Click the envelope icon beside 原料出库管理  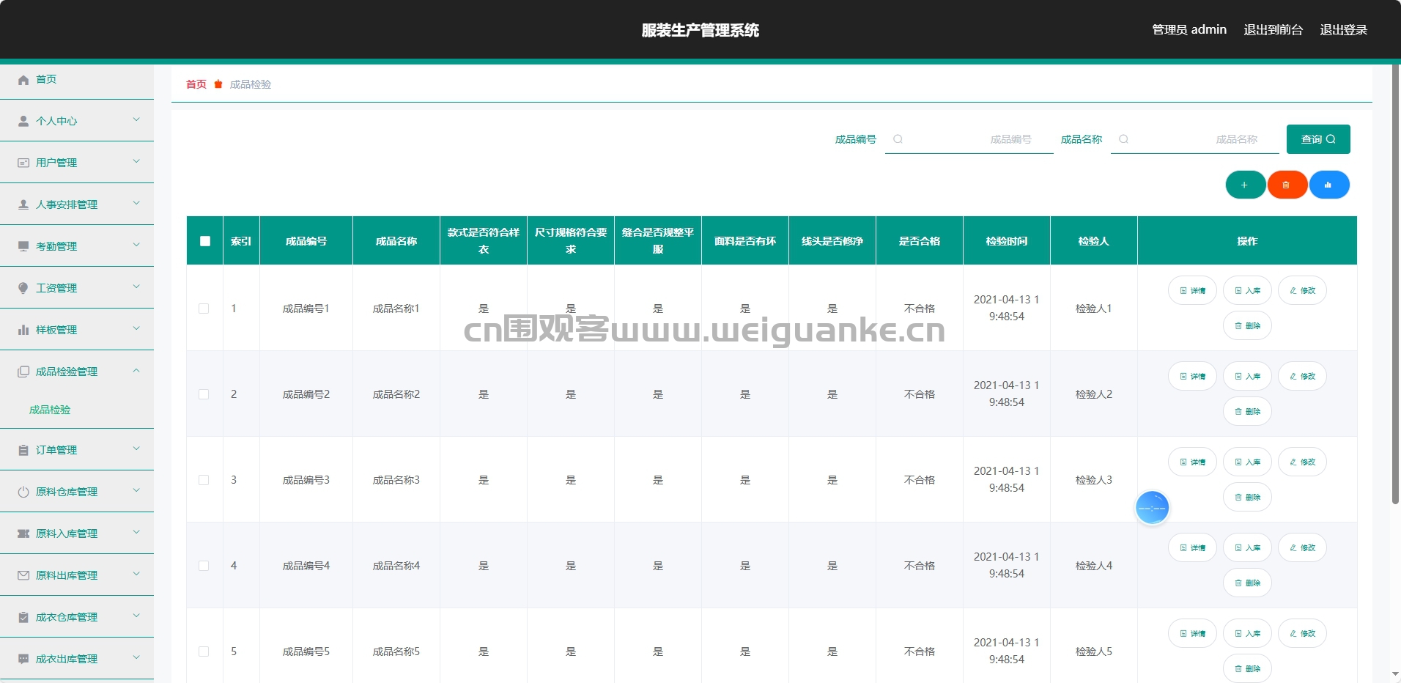point(23,575)
